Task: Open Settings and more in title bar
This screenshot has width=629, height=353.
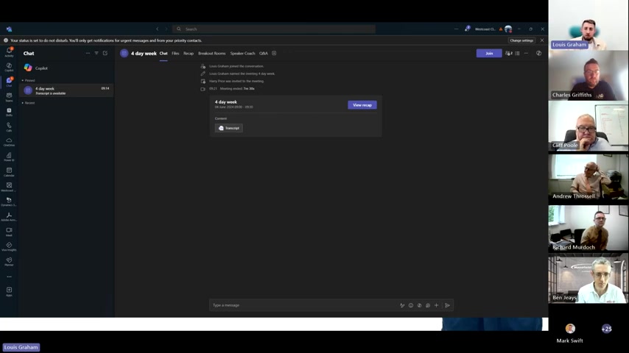Action: click(456, 29)
